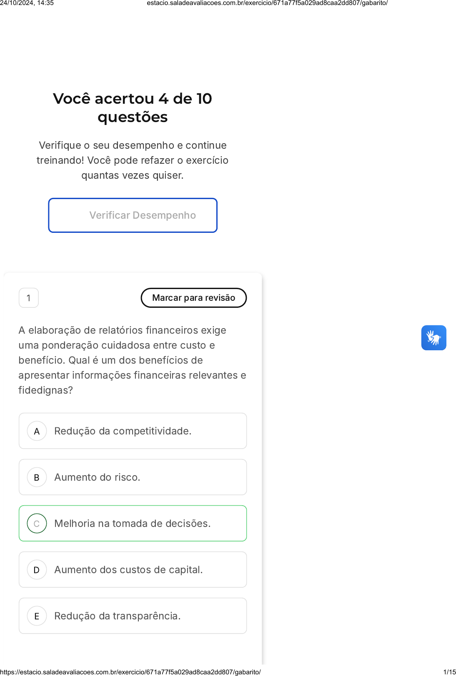Image resolution: width=456 pixels, height=676 pixels.
Task: Select radio circle A
Action: point(37,431)
